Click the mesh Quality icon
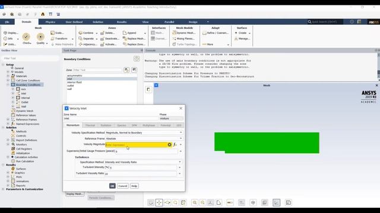Image resolution: width=380 pixels, height=213 pixels. tap(40, 37)
